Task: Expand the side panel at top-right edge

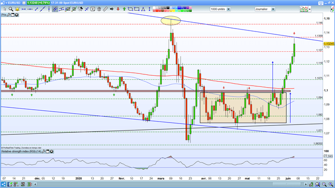Action: pos(333,9)
